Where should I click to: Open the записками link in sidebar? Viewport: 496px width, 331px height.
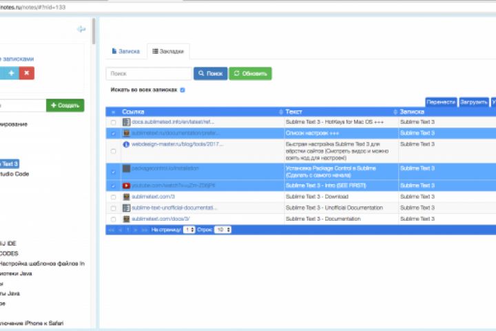click(x=18, y=59)
